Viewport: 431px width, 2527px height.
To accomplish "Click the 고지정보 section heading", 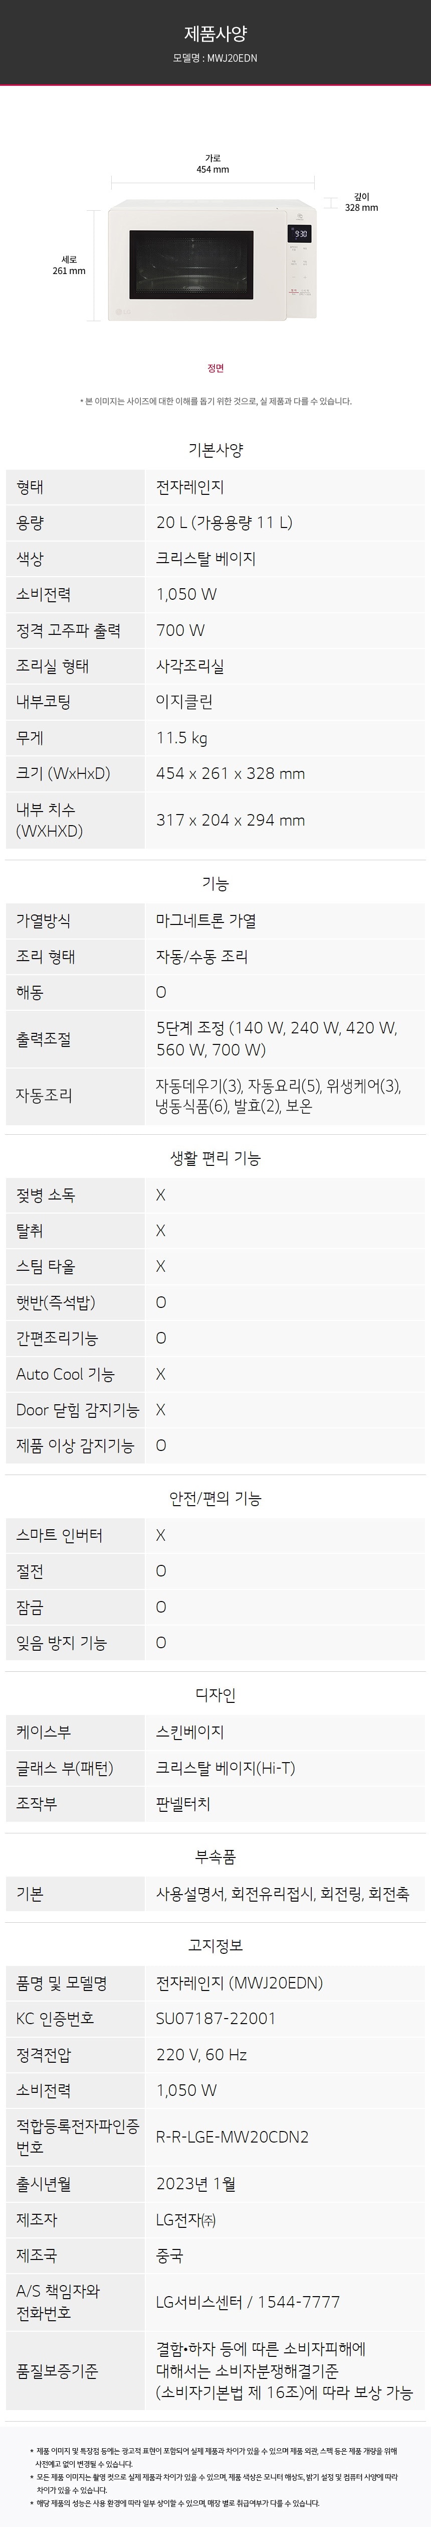I will (215, 1945).
